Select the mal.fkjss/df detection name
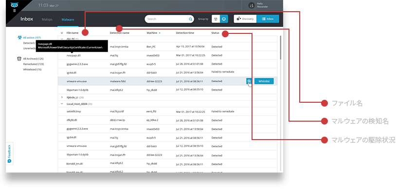The height and width of the screenshot is (189, 396). coord(117,111)
